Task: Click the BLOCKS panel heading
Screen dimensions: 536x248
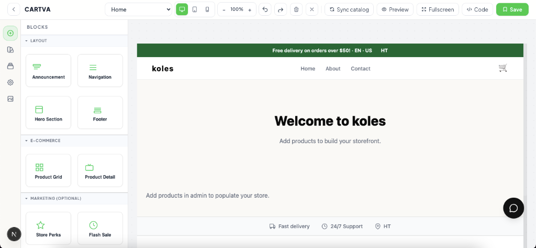Action: pyautogui.click(x=37, y=27)
